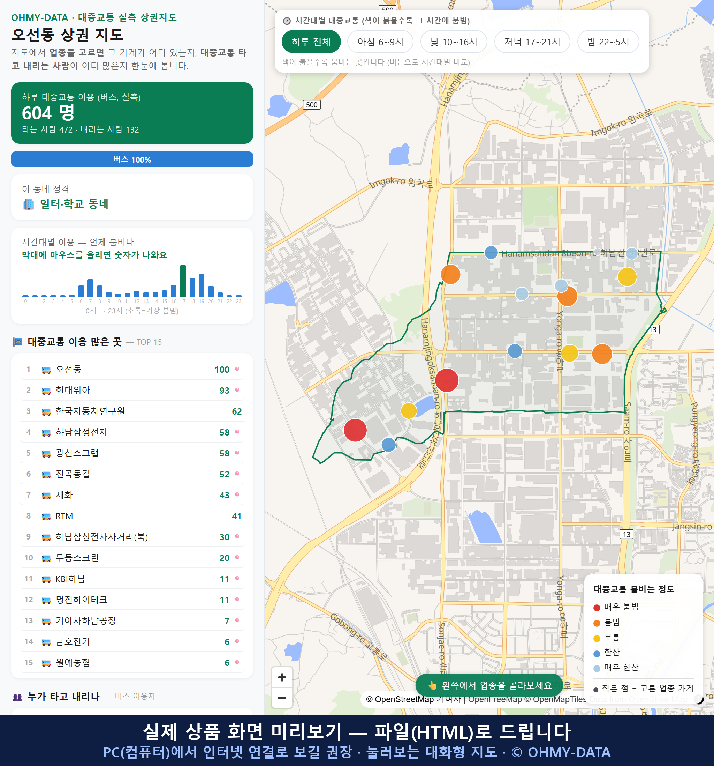
Task: Click the bus icon in the 현대위아 row
Action: (x=46, y=391)
